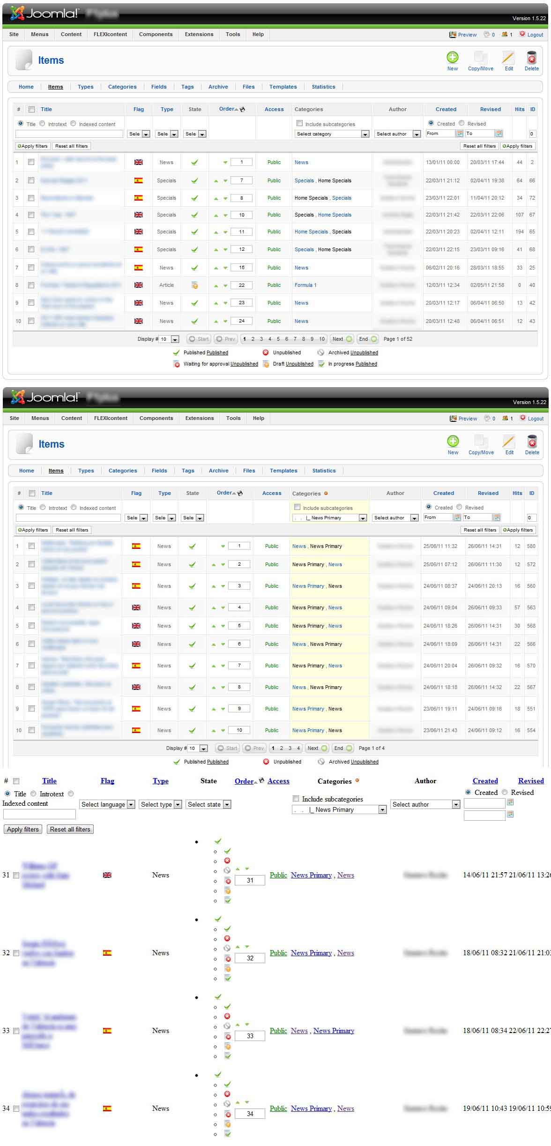Click the red unpublished icon in bottom row 31
The width and height of the screenshot is (551, 1146).
[x=227, y=861]
